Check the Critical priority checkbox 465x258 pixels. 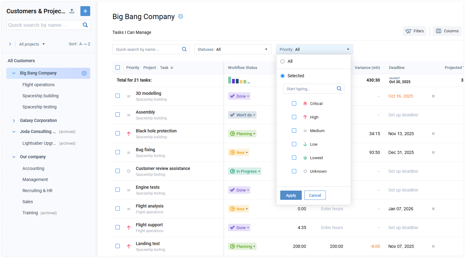(x=294, y=103)
